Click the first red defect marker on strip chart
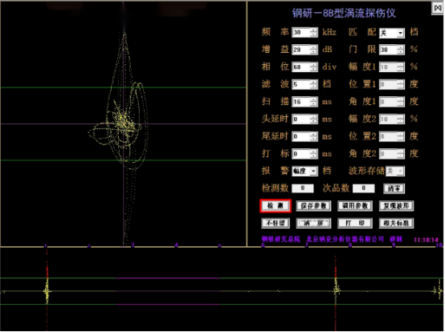 [x=47, y=289]
